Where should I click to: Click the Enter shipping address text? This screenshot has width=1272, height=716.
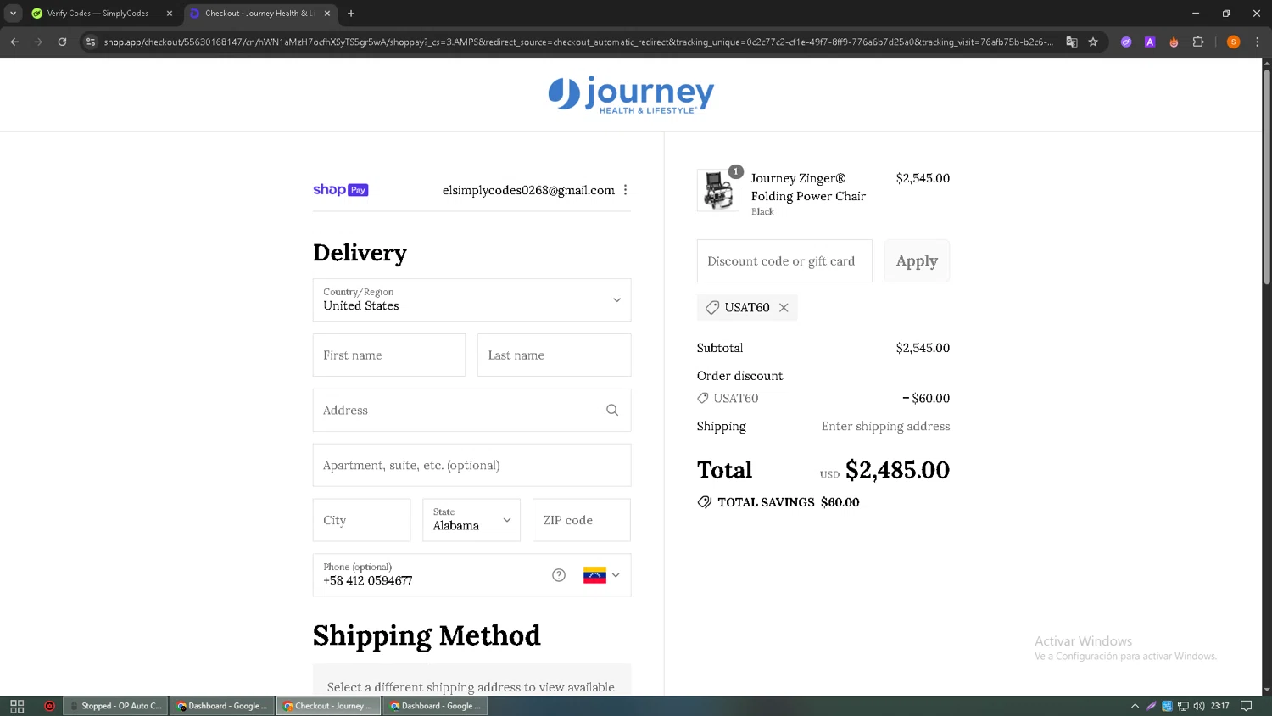885,427
